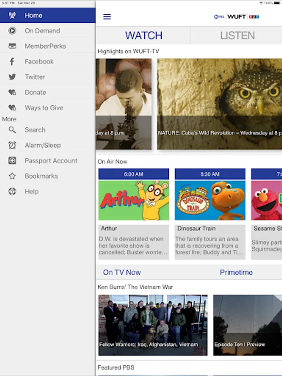Viewport: 282px width, 376px height.
Task: Choose Ways to Give label
Action: [x=44, y=108]
